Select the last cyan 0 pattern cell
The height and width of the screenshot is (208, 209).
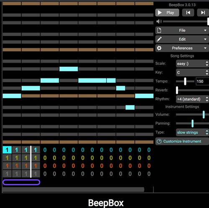click(149, 150)
